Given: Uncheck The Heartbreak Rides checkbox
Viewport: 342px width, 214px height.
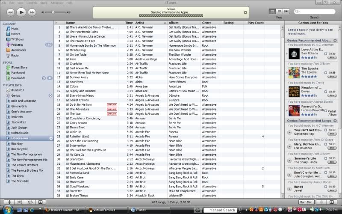Looking at the screenshot, I should 68,32.
